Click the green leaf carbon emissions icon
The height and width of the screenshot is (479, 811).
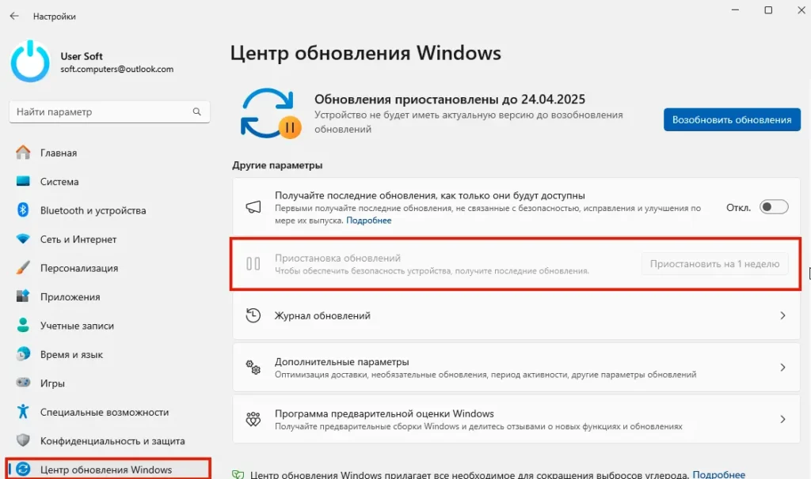click(238, 474)
